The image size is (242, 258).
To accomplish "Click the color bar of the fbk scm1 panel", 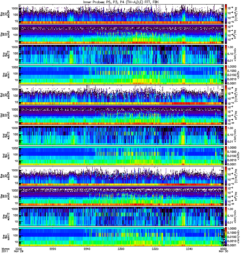I will pos(226,237).
